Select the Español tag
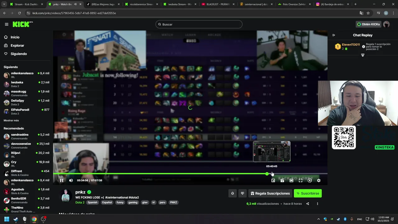This screenshot has height=224, width=398. click(107, 202)
